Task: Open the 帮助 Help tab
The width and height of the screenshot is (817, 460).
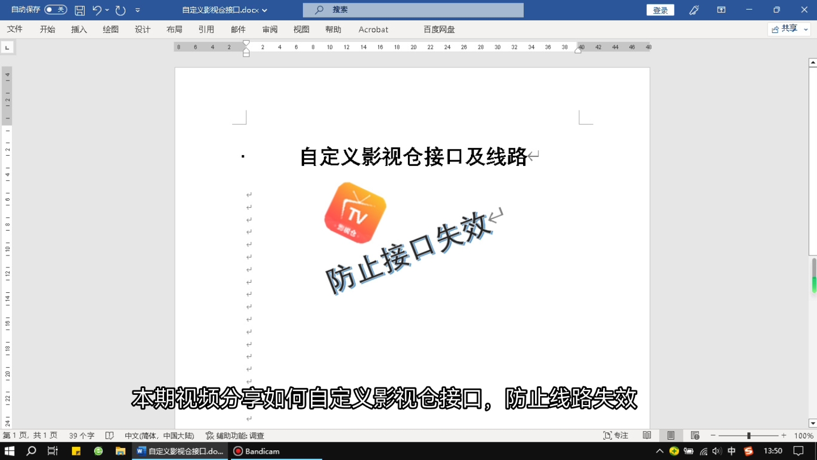Action: click(x=333, y=29)
